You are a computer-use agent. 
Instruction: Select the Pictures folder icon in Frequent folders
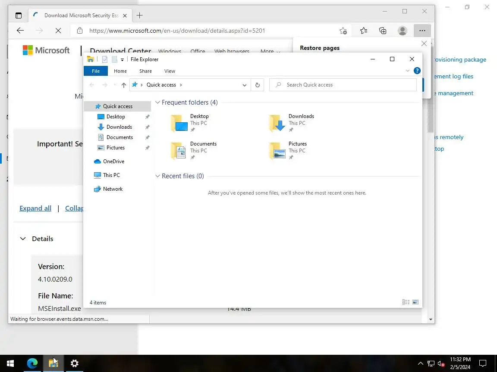pos(278,150)
